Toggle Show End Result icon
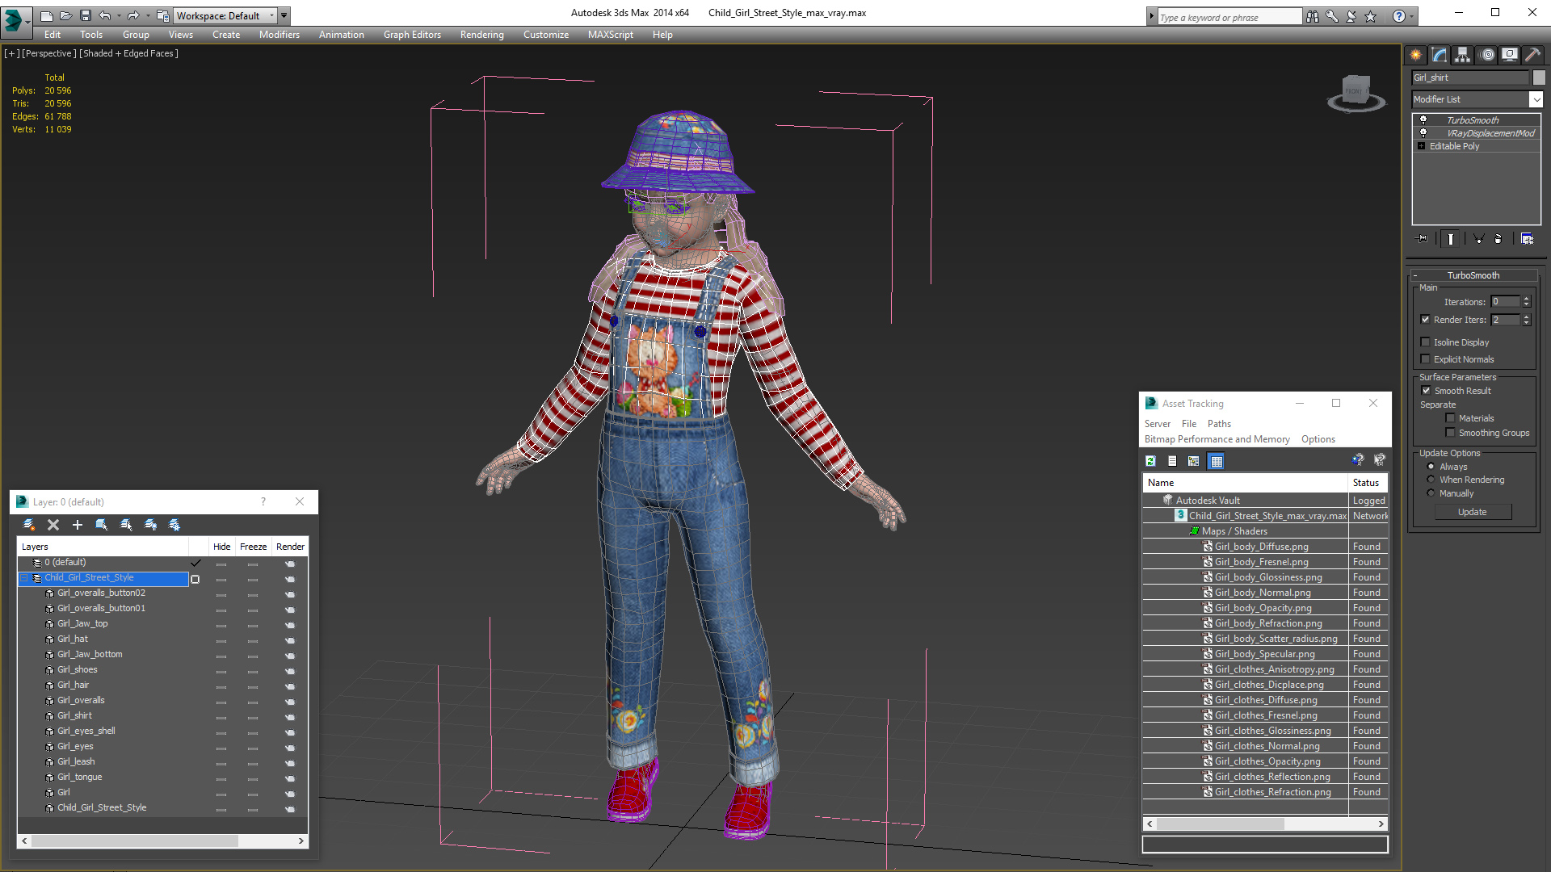Screen dimensions: 1551x872 click(1451, 239)
